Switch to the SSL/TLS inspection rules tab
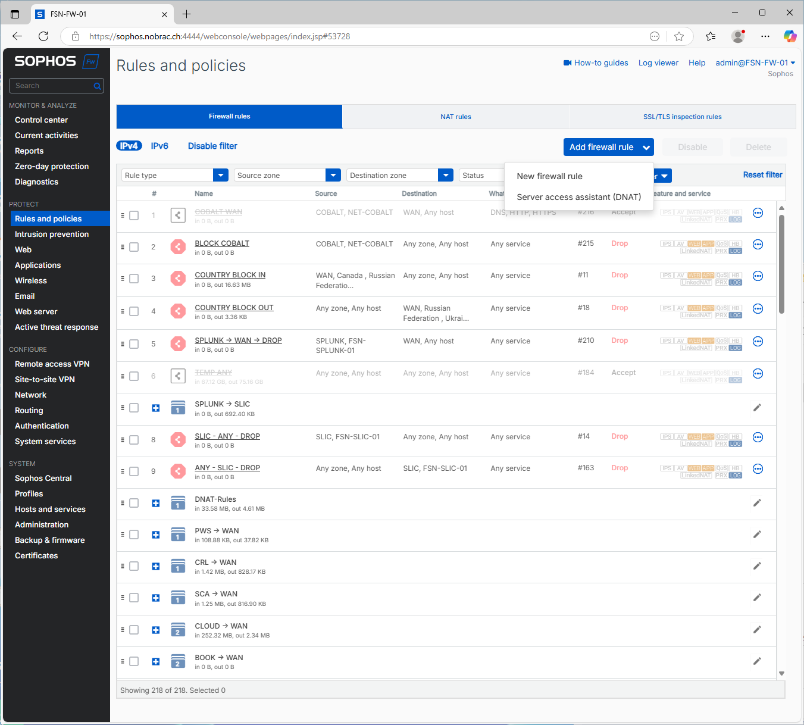The width and height of the screenshot is (804, 725). click(x=682, y=117)
